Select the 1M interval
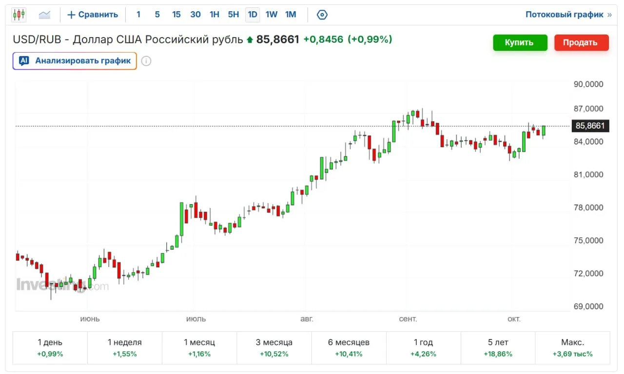Screen dimensions: 624x374 291,15
